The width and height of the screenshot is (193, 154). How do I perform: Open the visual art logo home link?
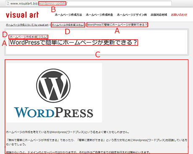pyautogui.click(x=22, y=15)
